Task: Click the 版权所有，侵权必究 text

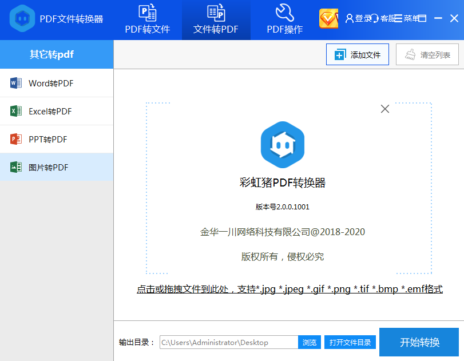Action: click(x=283, y=256)
